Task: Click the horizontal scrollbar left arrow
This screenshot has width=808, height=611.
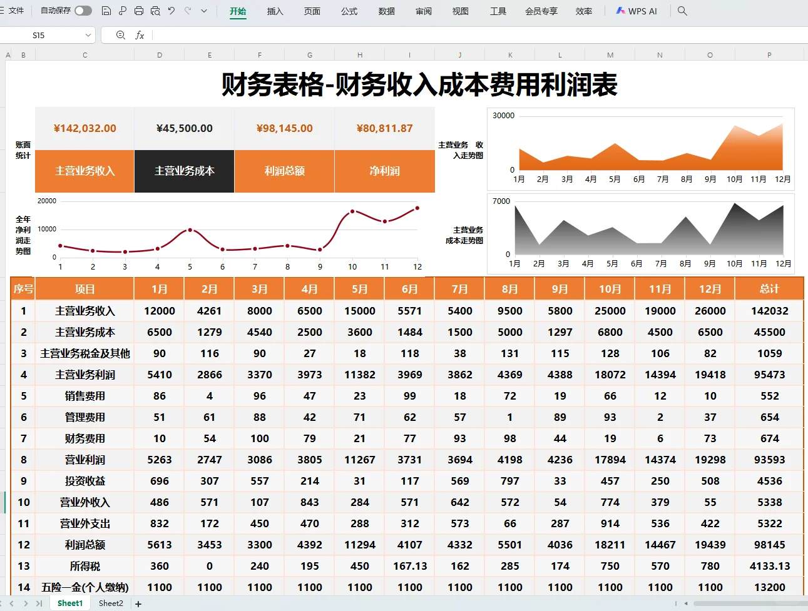Action: pyautogui.click(x=686, y=603)
